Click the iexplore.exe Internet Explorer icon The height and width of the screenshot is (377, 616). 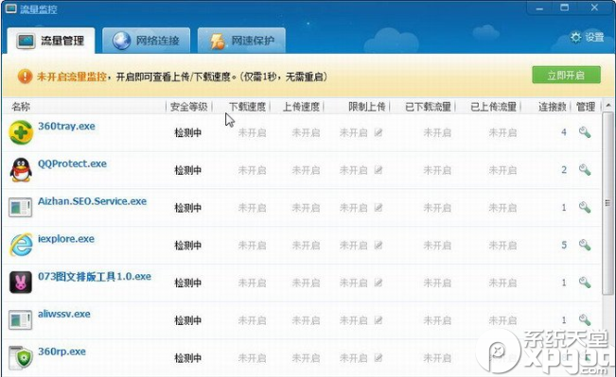point(21,245)
